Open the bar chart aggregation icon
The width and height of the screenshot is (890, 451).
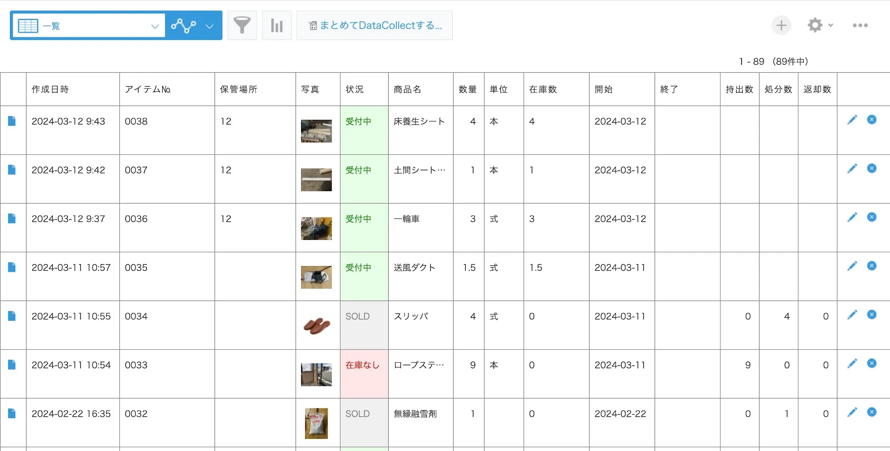[x=277, y=26]
